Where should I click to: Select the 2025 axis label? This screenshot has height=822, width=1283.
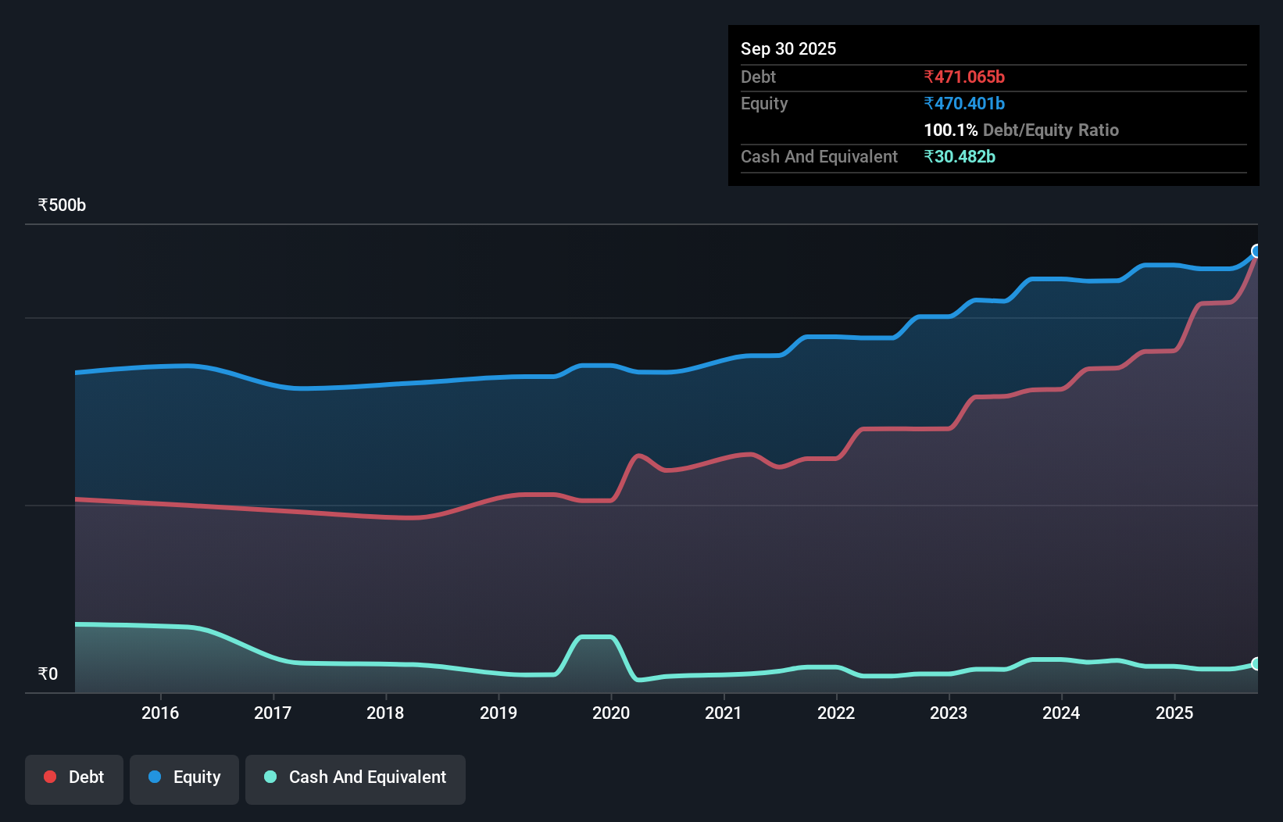tap(1175, 713)
